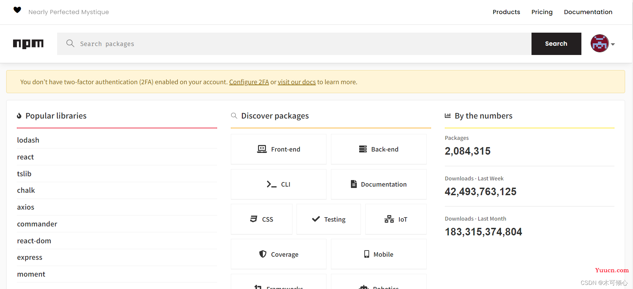Click the weekly downloads figure 42,493,763,125
This screenshot has width=633, height=289.
click(481, 191)
